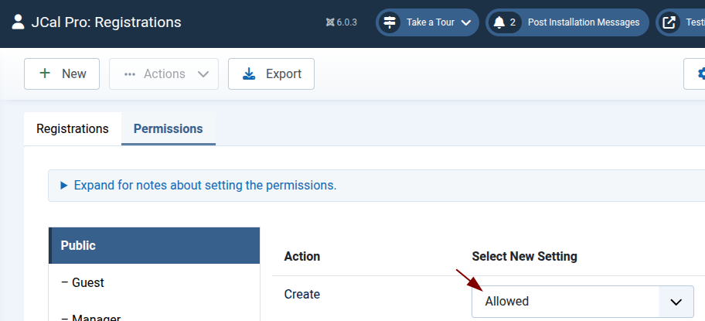Click the notification bell icon
Screen dimensions: 705x321
coord(499,22)
